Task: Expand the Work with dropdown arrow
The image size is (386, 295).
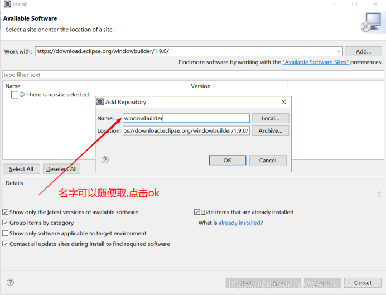Action: click(339, 51)
